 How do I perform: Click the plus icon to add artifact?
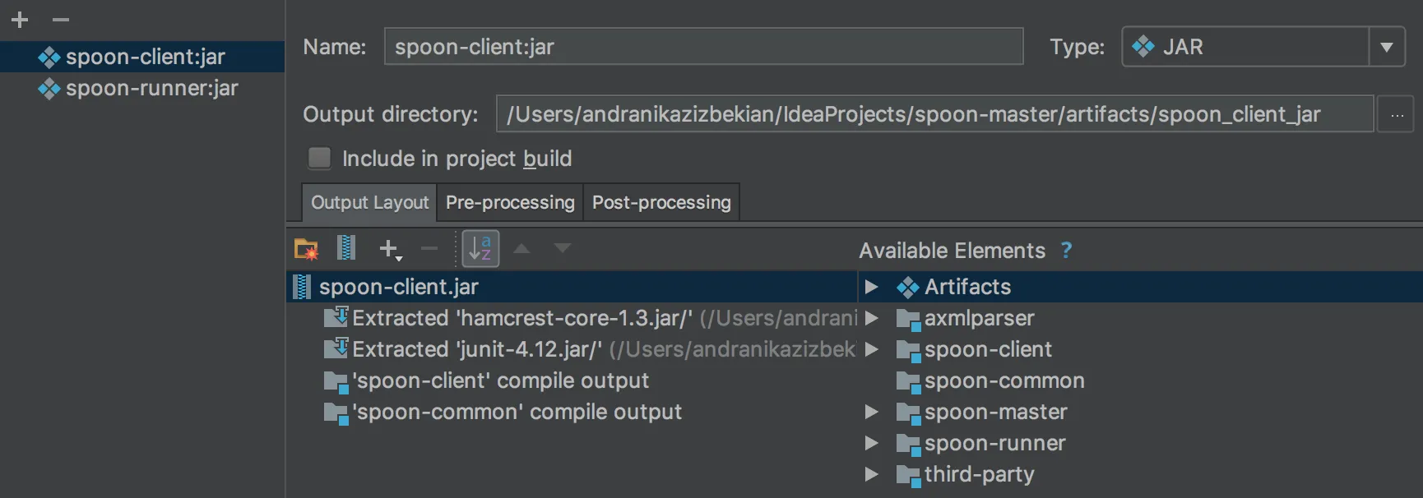coord(20,20)
